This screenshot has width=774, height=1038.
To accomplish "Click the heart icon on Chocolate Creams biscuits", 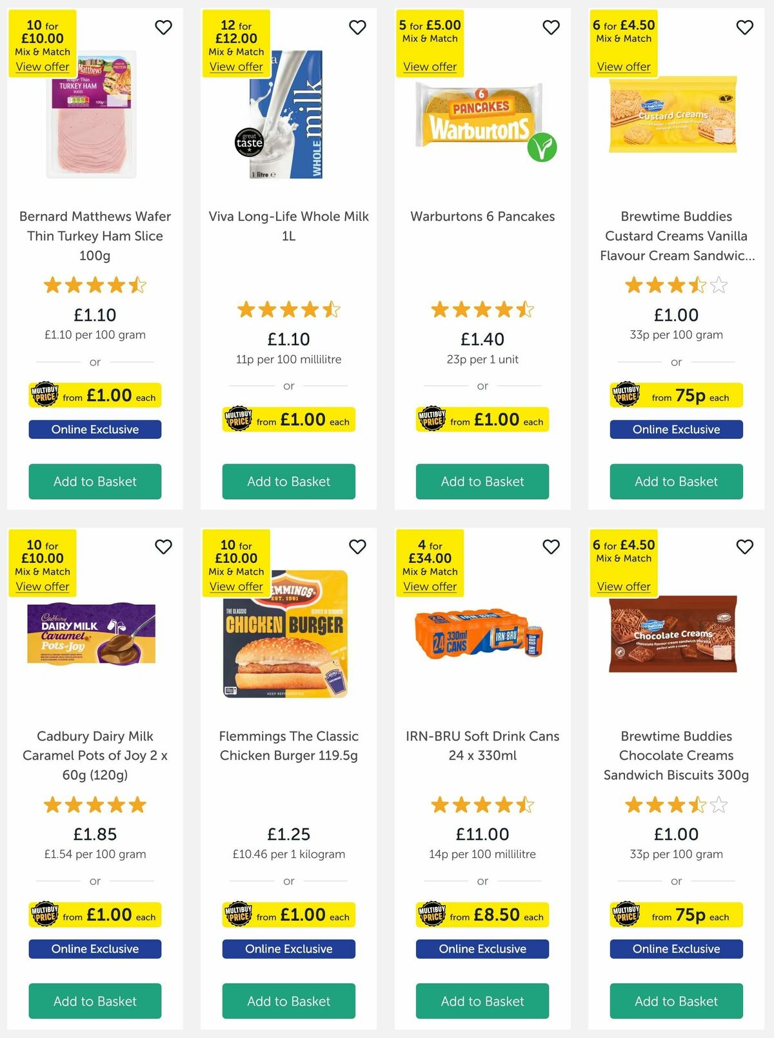I will point(744,546).
